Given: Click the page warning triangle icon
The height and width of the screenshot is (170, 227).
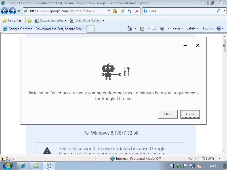Looking at the screenshot, I should (x=47, y=150).
